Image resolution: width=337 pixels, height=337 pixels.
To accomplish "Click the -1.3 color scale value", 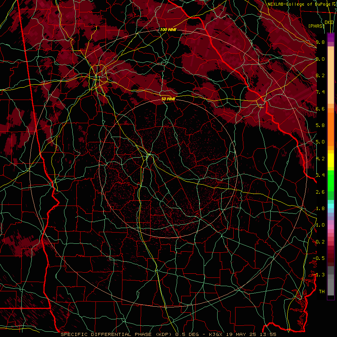I will coord(319,275).
